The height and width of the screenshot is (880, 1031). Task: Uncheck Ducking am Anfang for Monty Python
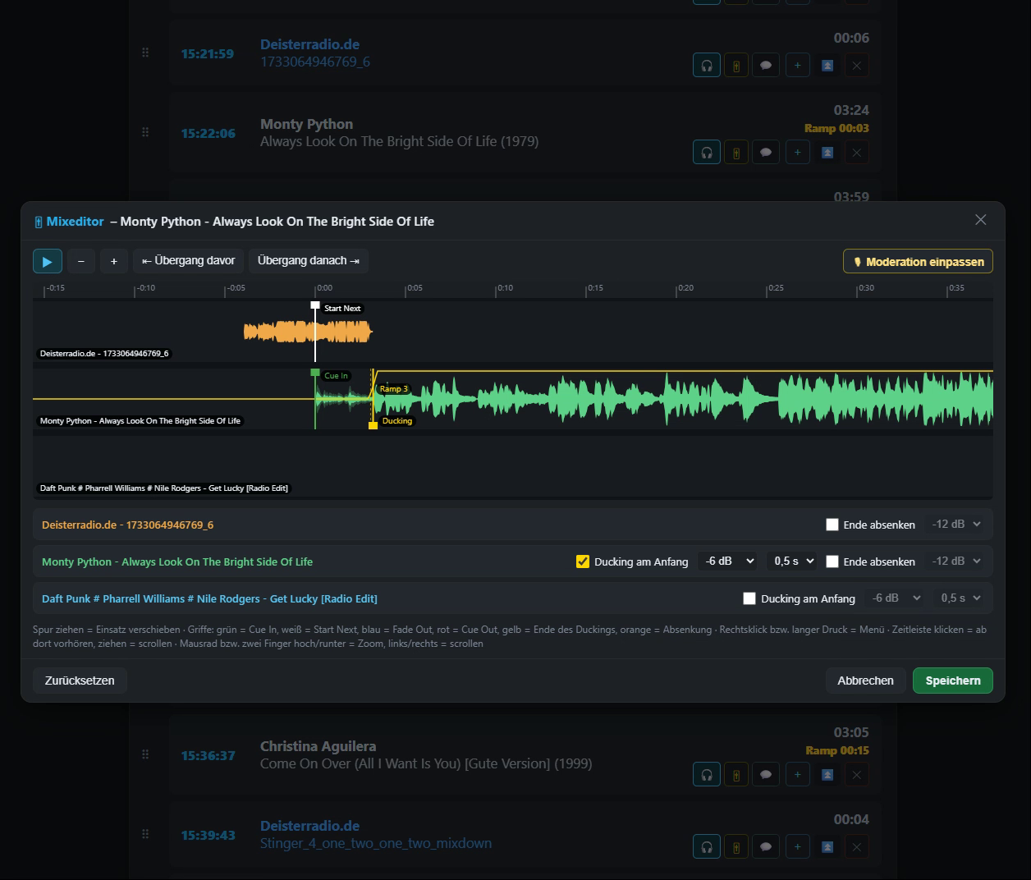(x=583, y=561)
